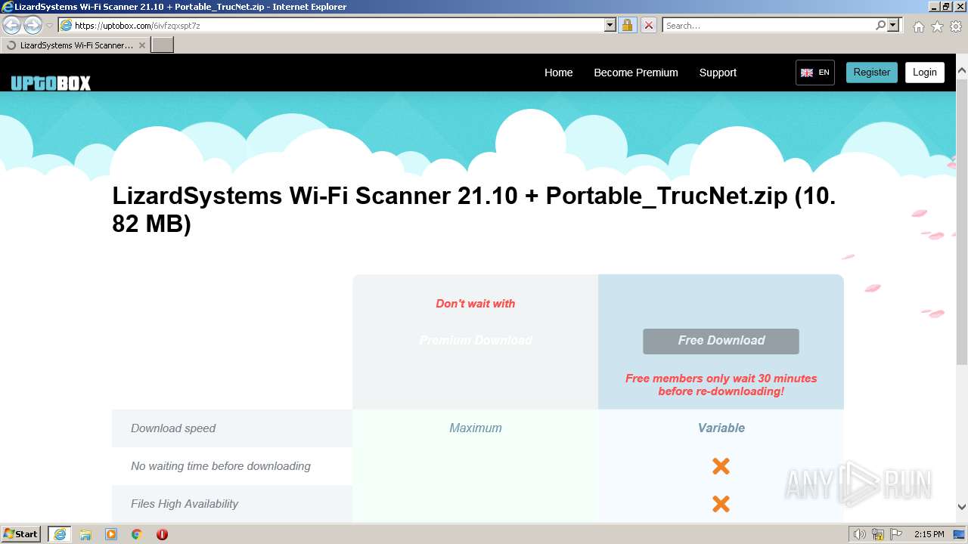Viewport: 968px width, 544px height.
Task: Click the Download speed row label
Action: coord(173,428)
